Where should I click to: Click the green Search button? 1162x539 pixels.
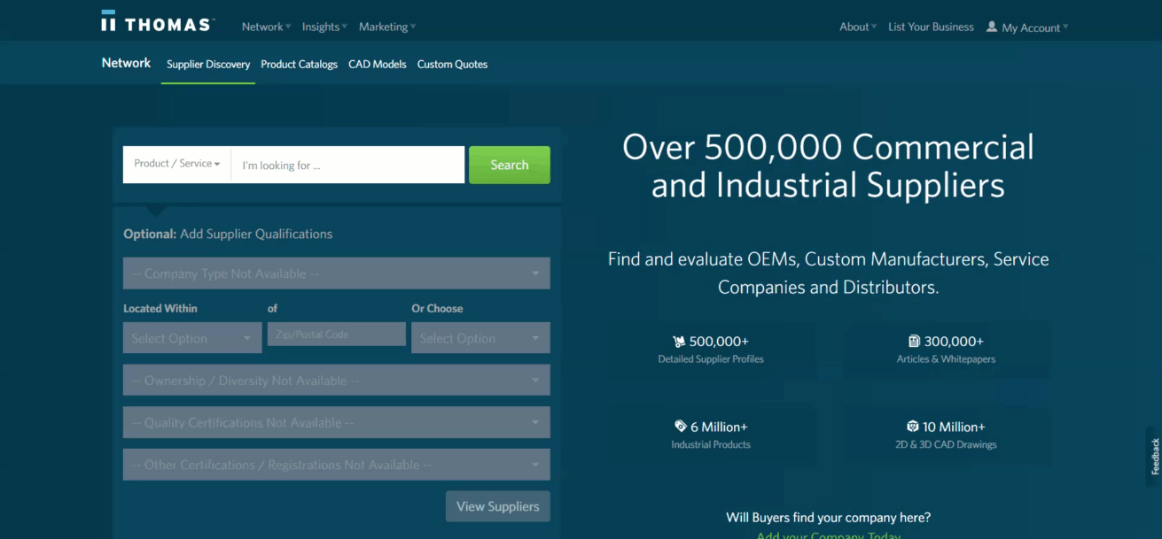tap(510, 165)
